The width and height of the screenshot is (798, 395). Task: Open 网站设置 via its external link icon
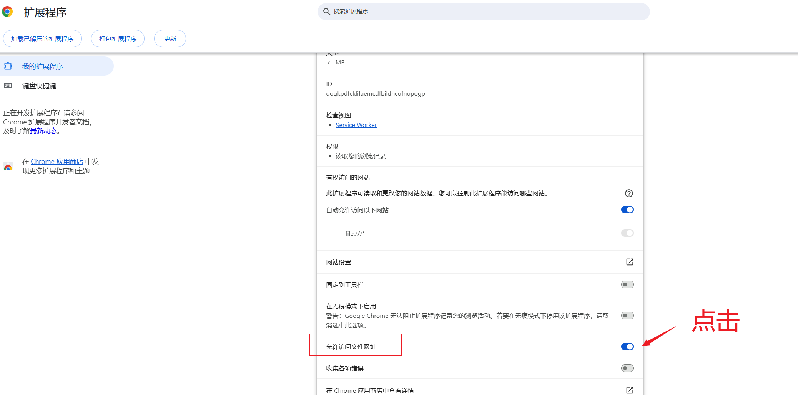pos(629,262)
